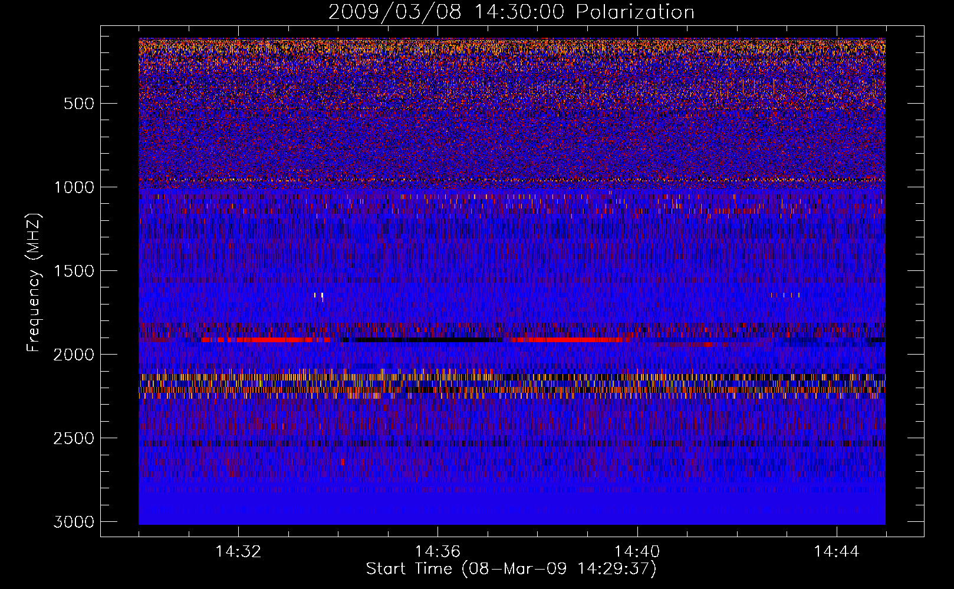Click the 1500 frequency tick label

74,271
